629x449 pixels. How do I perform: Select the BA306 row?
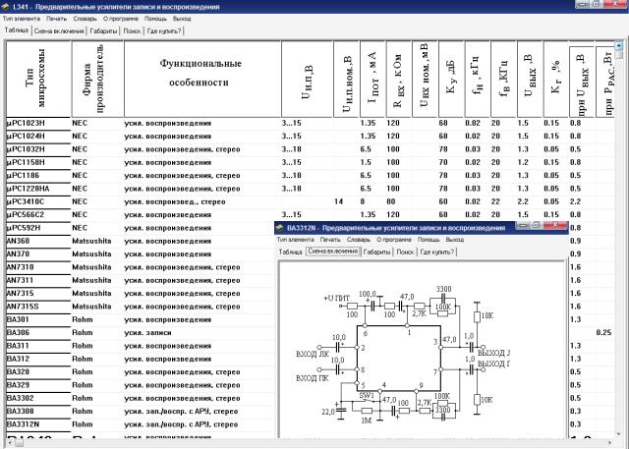tap(140, 333)
